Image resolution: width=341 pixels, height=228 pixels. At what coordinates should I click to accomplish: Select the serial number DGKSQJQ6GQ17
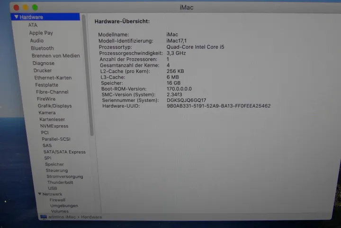pyautogui.click(x=187, y=100)
